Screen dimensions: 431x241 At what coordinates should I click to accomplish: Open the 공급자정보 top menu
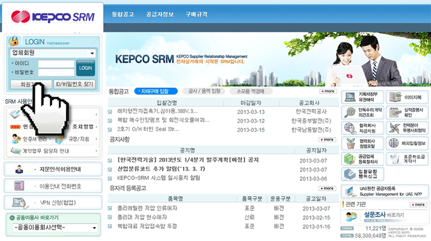pyautogui.click(x=160, y=15)
